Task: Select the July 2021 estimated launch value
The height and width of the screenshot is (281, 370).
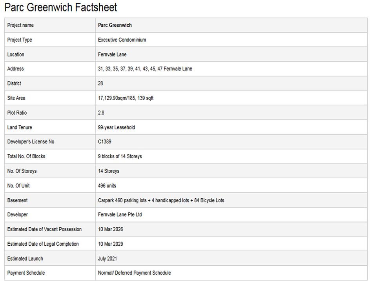Action: point(108,259)
